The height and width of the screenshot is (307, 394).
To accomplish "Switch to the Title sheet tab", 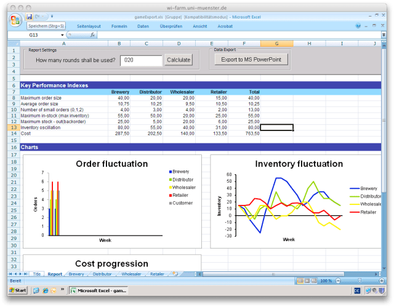I will 37,274.
